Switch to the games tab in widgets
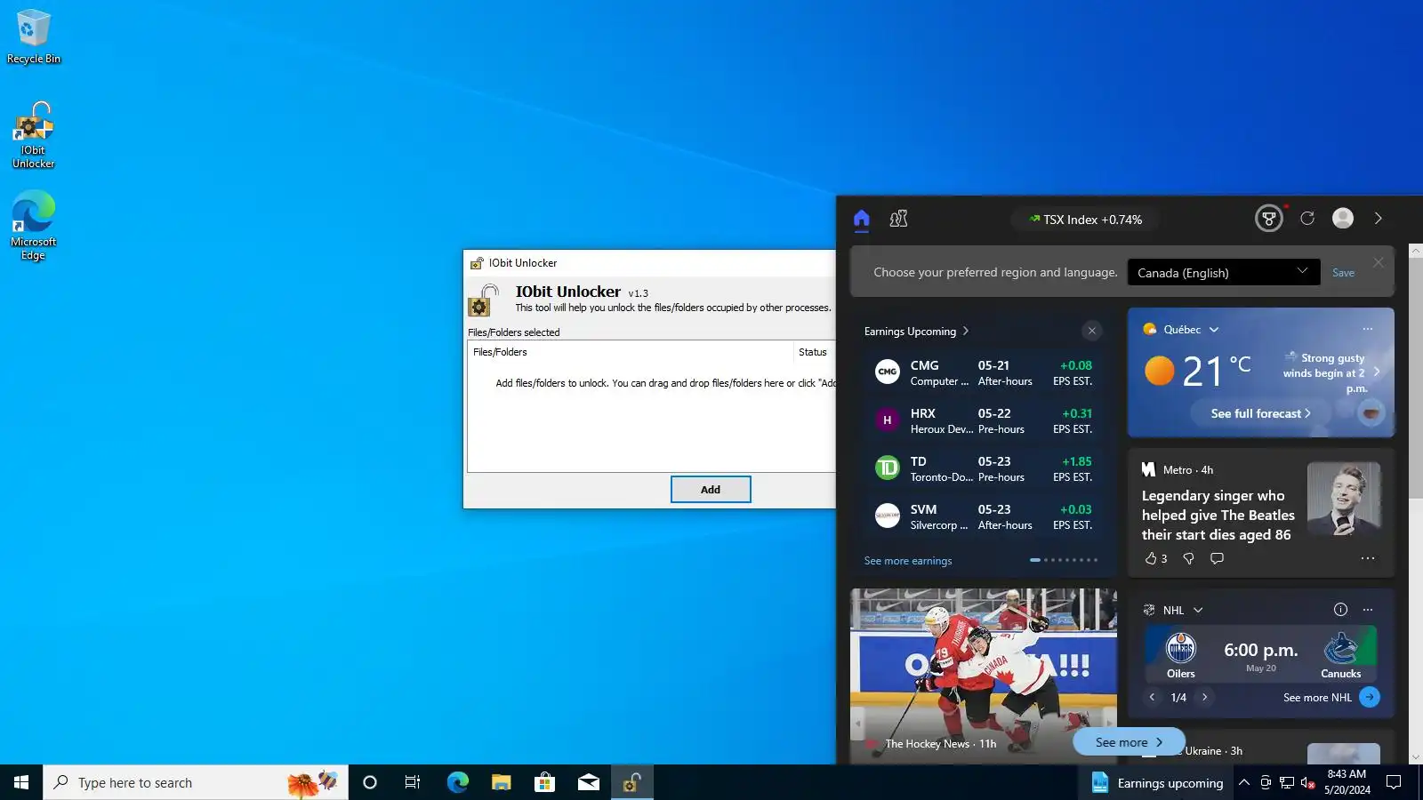 (x=898, y=219)
